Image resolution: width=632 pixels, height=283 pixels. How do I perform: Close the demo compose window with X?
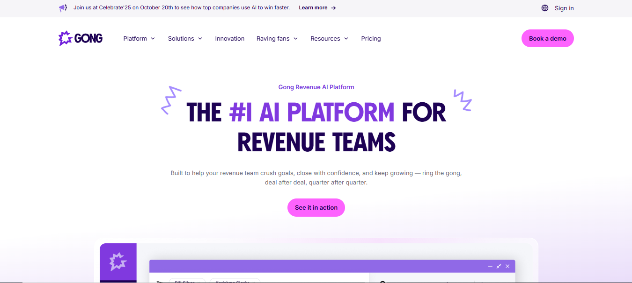(x=507, y=266)
